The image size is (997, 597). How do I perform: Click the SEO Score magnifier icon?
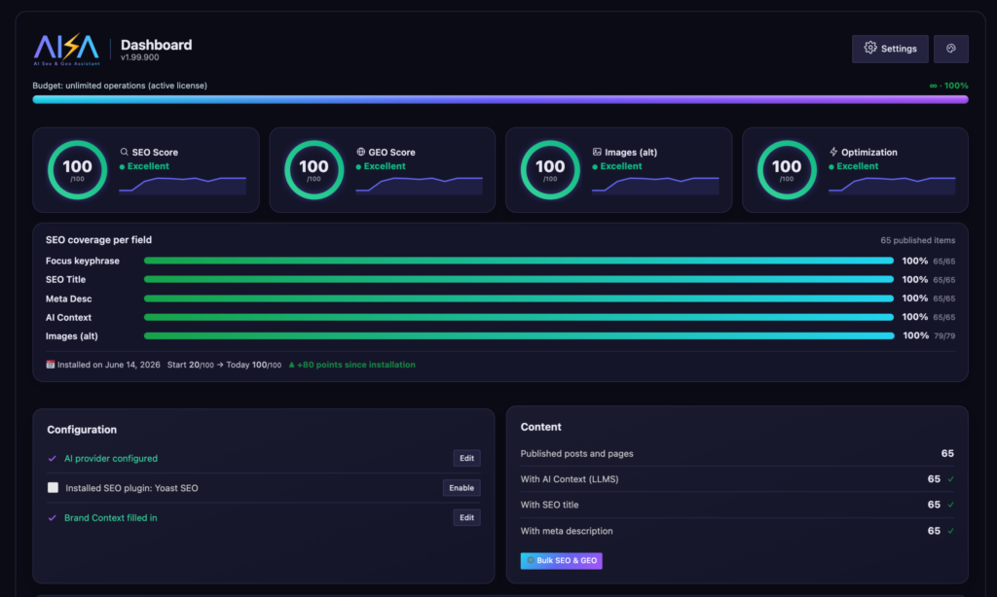(x=124, y=152)
